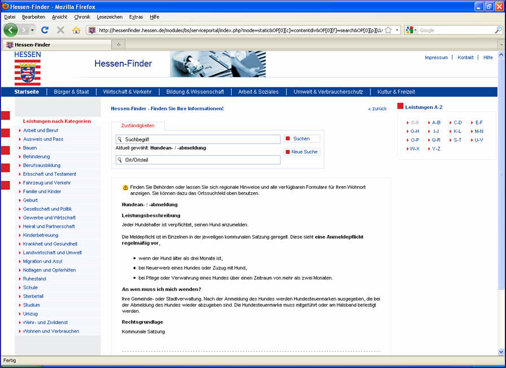This screenshot has width=506, height=368.
Task: Click the magnifier icon in Suchbegriff field
Action: (x=120, y=139)
